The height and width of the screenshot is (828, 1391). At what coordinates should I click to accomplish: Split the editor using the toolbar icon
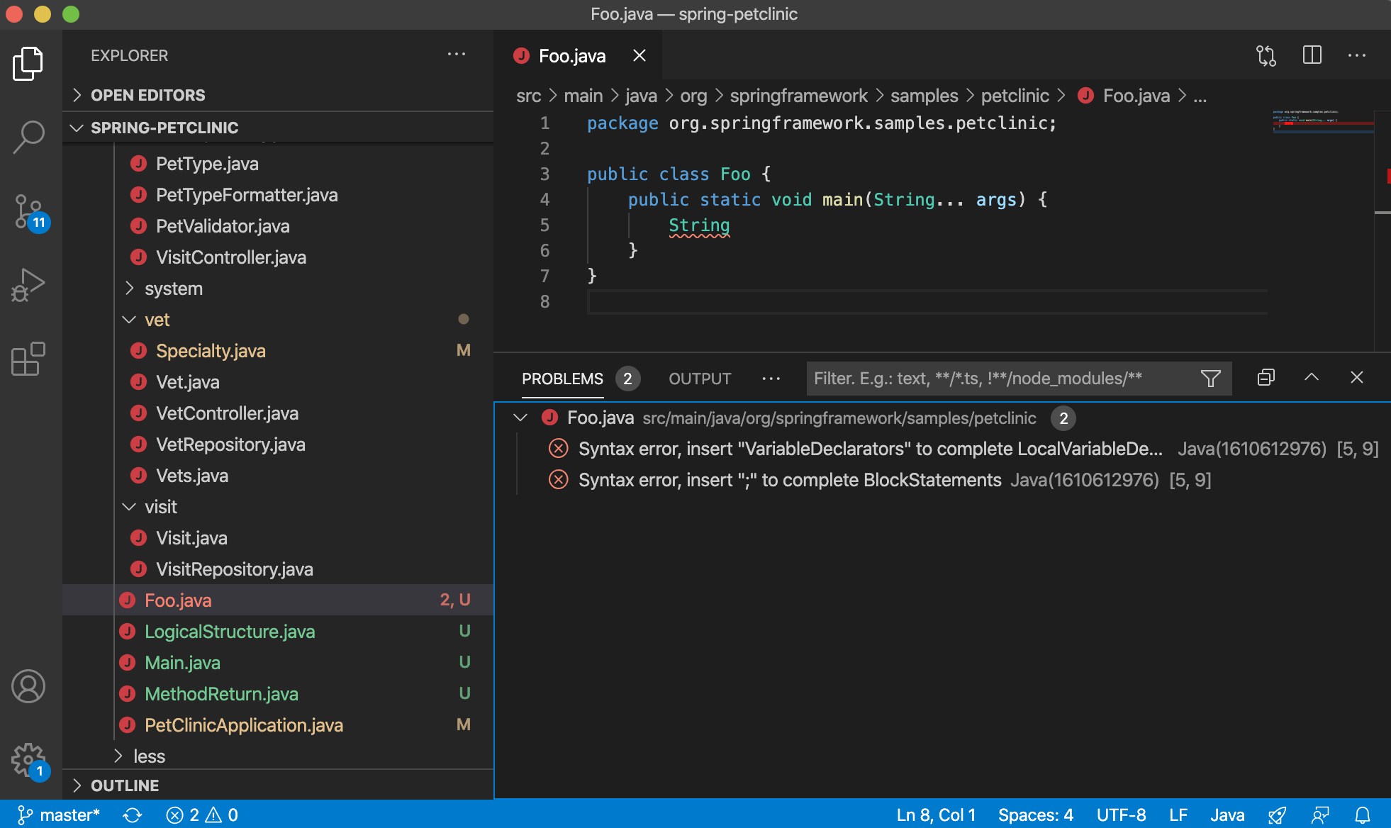tap(1312, 55)
